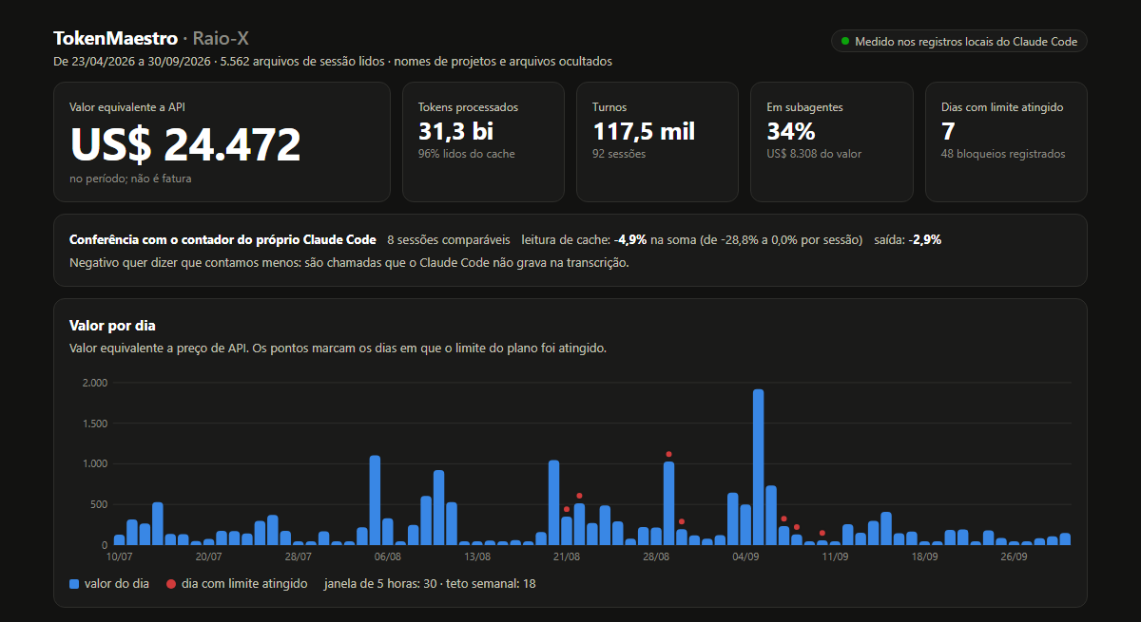1141x622 pixels.
Task: Select the '92 sessões' caption
Action: tap(619, 154)
